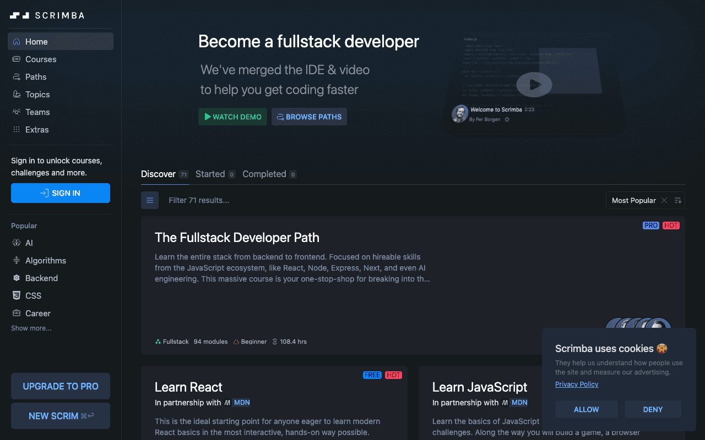Switch to the Completed tab

pos(269,174)
